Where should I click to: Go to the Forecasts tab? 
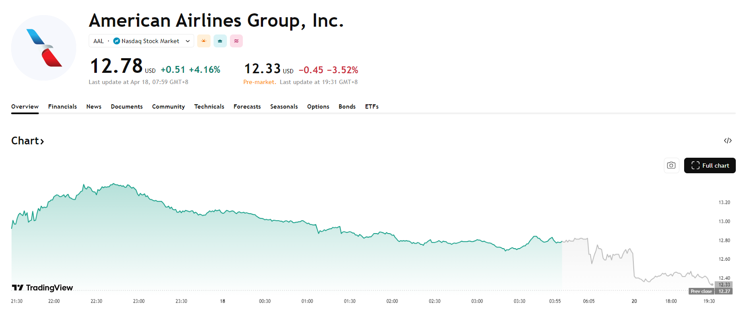(247, 106)
